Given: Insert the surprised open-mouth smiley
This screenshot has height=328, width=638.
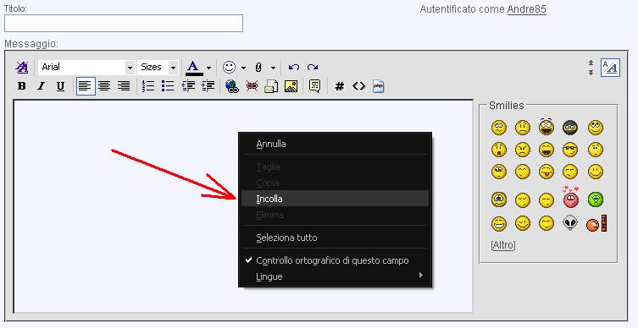Looking at the screenshot, I should [499, 150].
